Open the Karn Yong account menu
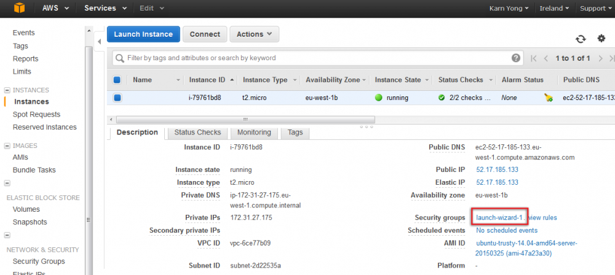The image size is (615, 275). coord(509,8)
